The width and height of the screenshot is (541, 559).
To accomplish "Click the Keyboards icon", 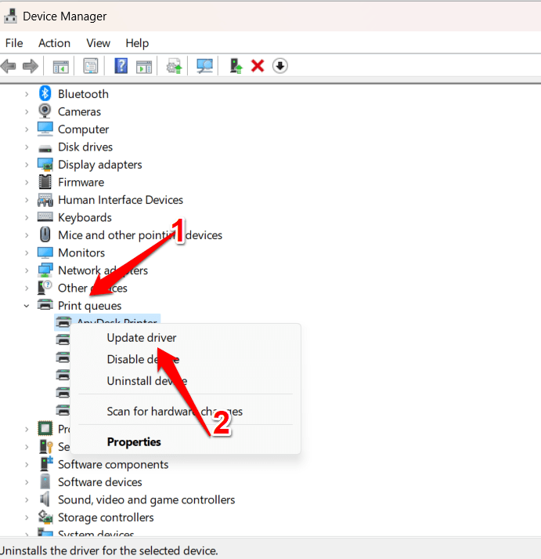I will click(x=45, y=216).
